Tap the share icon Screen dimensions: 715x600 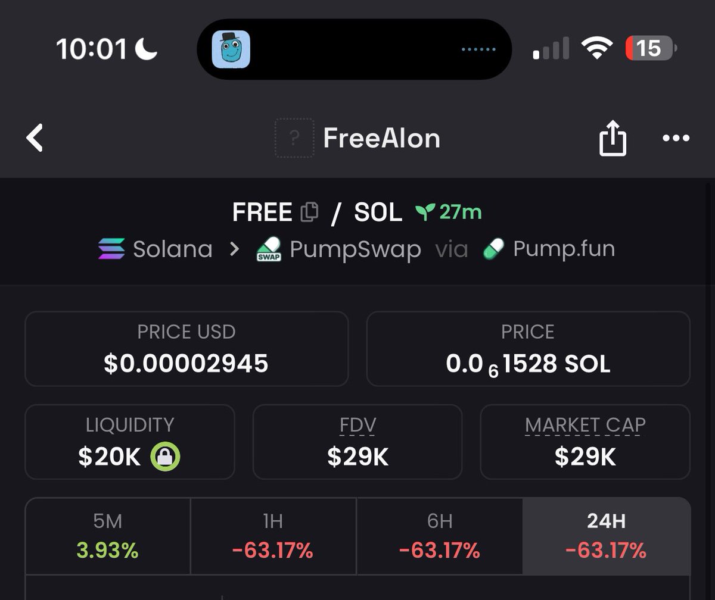(x=613, y=138)
